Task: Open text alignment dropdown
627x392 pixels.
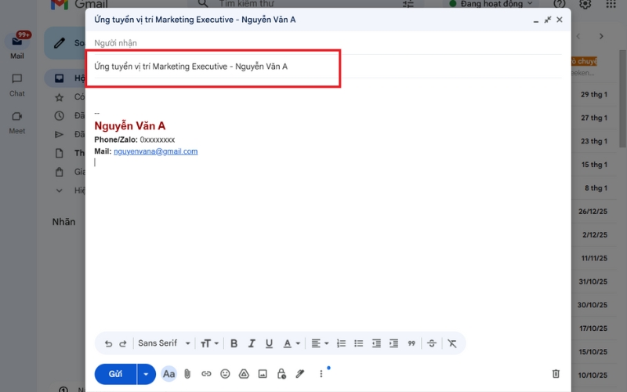Action: click(x=320, y=343)
